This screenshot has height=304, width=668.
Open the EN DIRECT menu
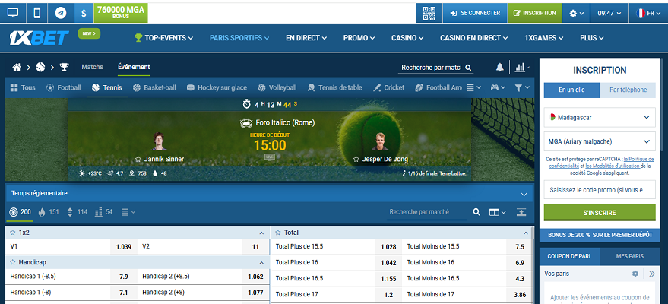point(306,38)
